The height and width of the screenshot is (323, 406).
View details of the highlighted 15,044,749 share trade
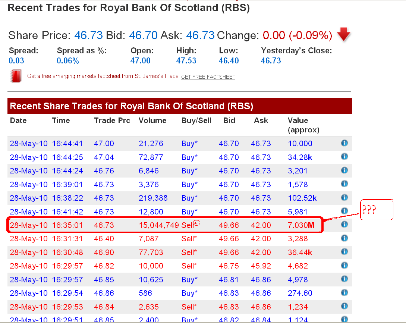[x=344, y=224]
